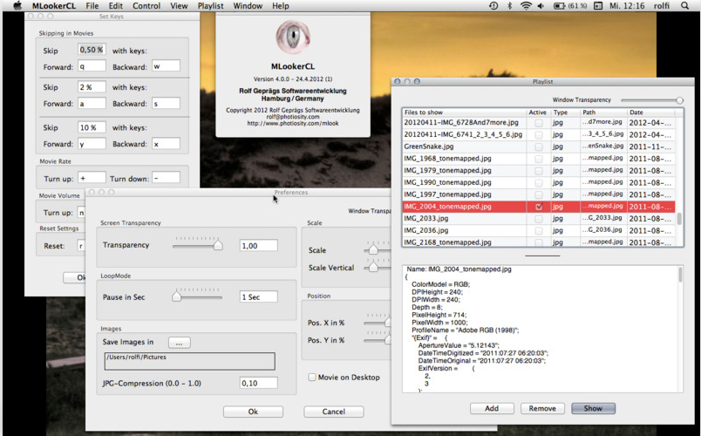Click the Window Transparency slider in Playlist
The width and height of the screenshot is (701, 436).
tap(652, 100)
